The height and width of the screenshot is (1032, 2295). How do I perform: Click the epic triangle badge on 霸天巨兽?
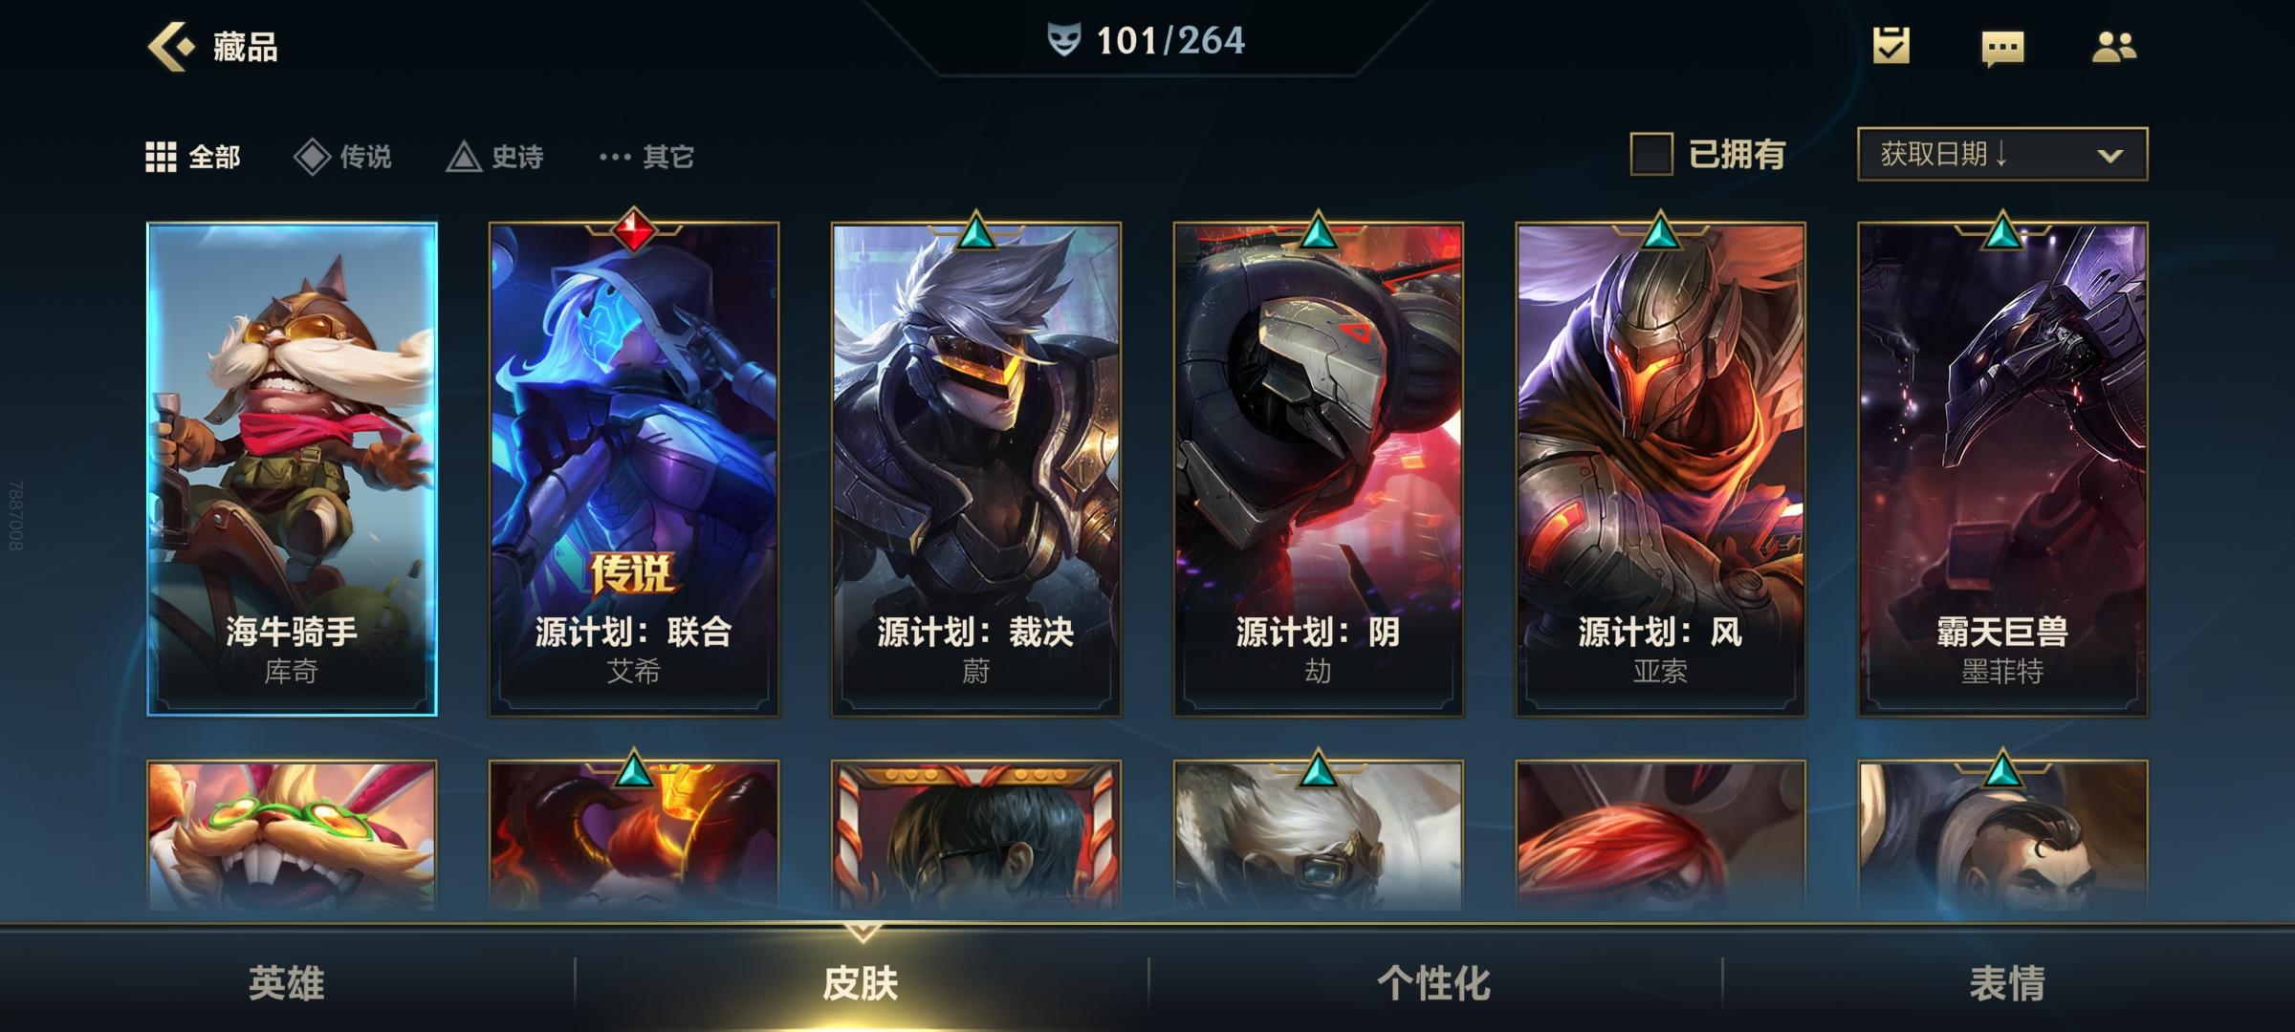2002,230
